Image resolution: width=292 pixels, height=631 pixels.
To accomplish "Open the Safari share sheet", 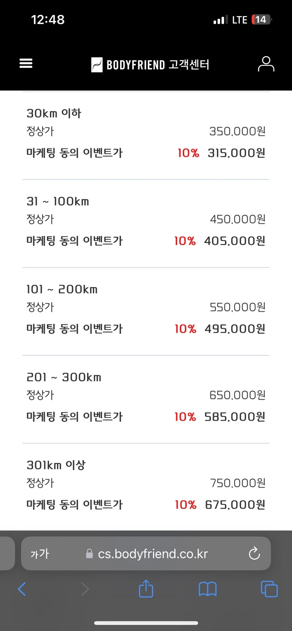I will 146,589.
